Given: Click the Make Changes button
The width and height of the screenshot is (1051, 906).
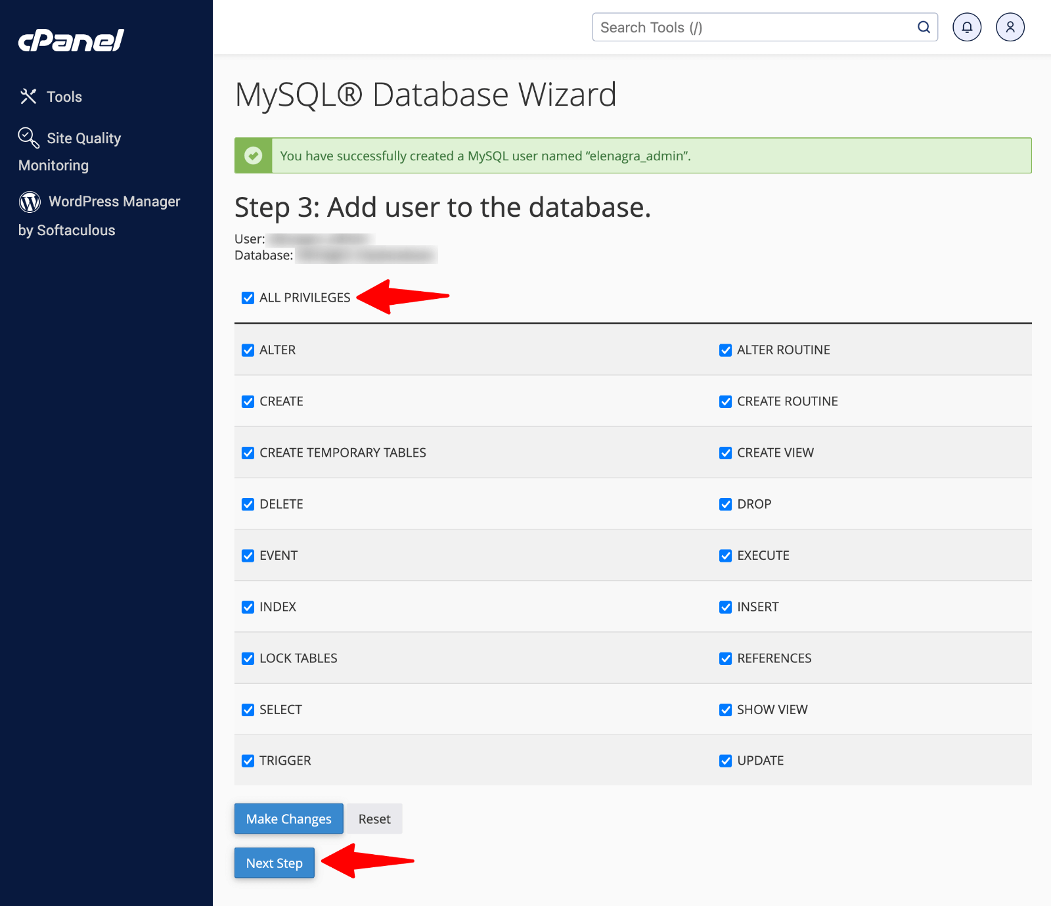Looking at the screenshot, I should point(288,819).
